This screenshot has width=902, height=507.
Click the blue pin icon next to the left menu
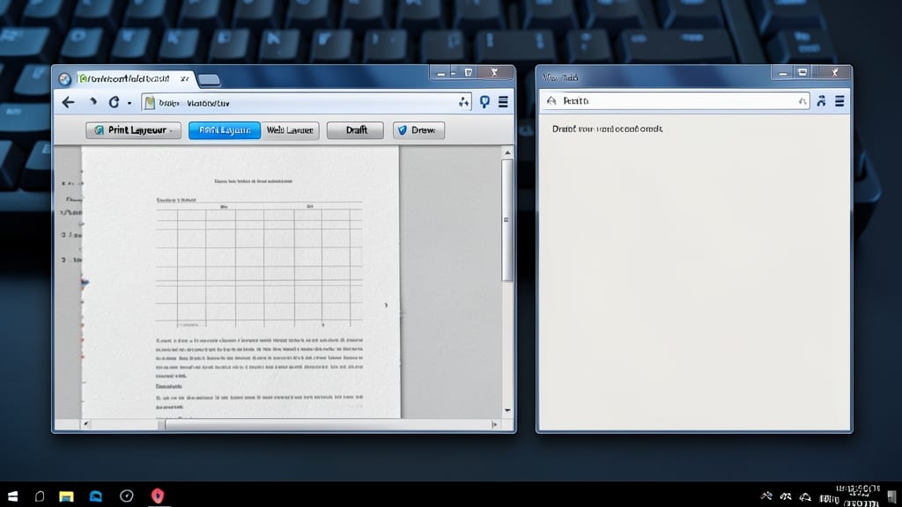(x=485, y=102)
